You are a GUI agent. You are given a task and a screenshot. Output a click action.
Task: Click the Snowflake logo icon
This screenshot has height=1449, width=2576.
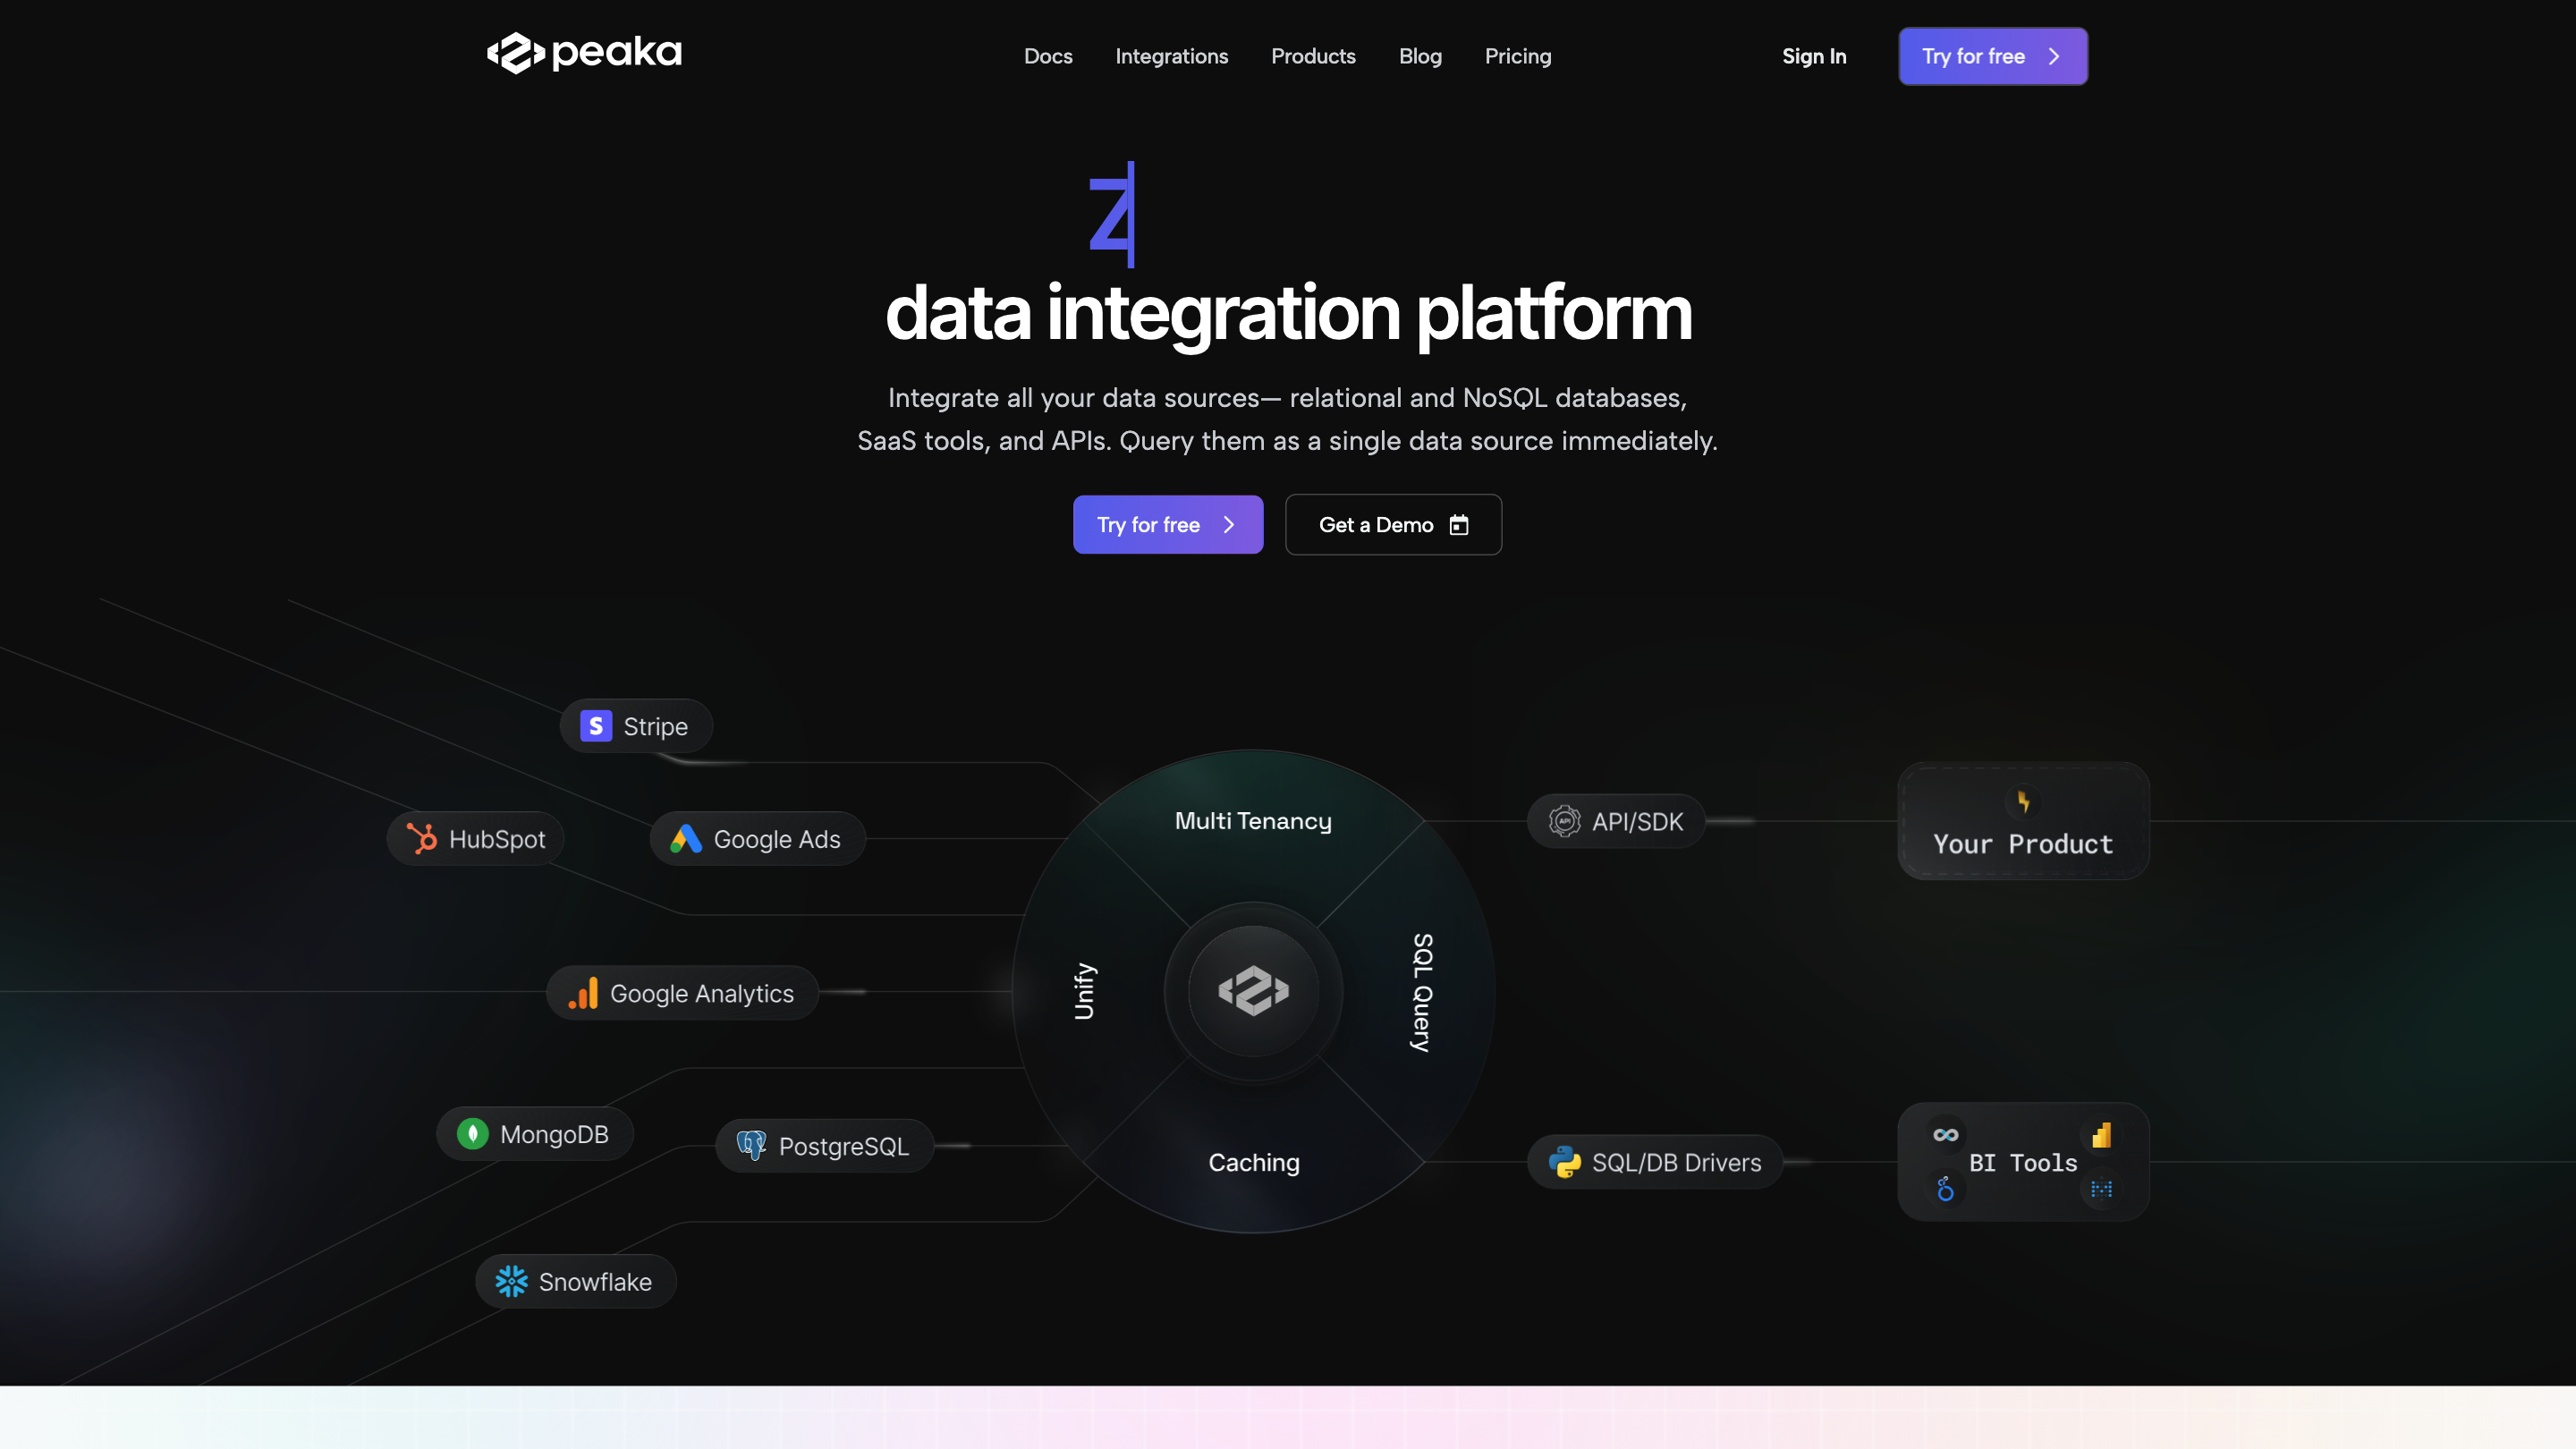click(x=511, y=1281)
